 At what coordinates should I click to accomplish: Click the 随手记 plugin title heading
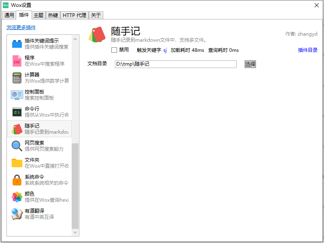[126, 31]
